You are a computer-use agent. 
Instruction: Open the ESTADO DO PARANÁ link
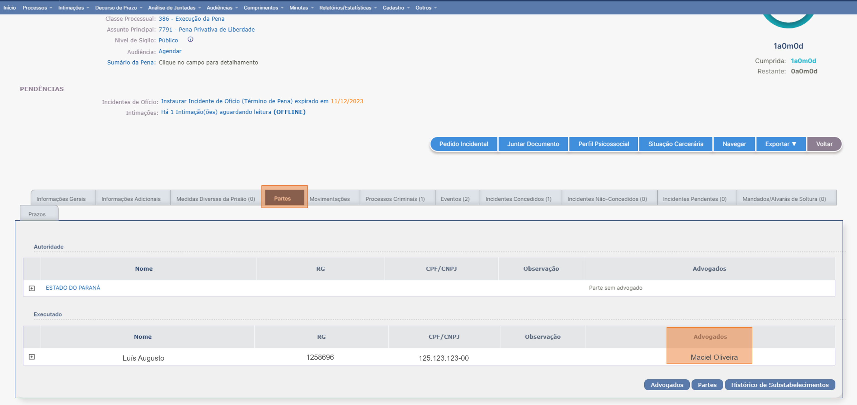pos(73,288)
